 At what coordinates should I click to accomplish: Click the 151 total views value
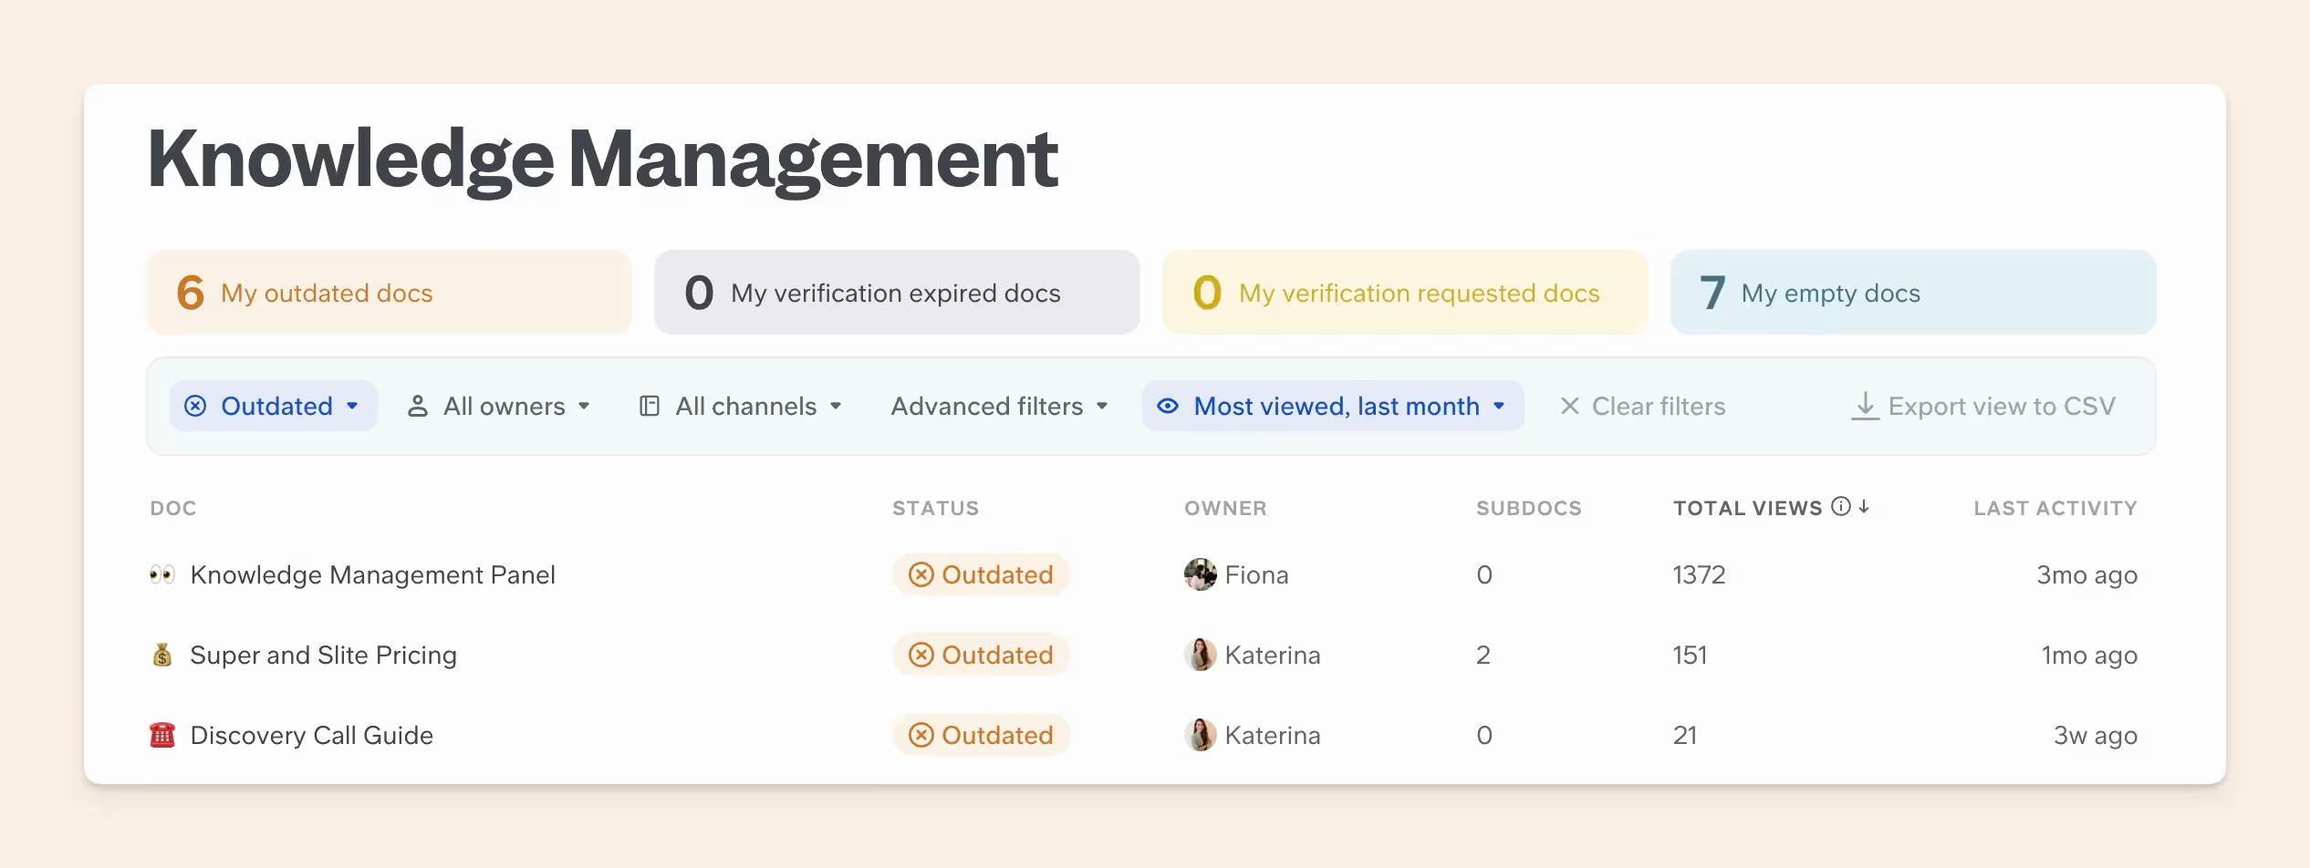coord(1690,655)
